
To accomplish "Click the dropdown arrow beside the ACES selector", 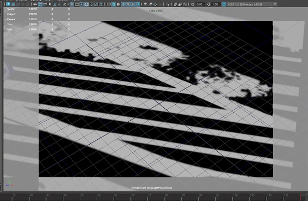I will coord(275,4).
